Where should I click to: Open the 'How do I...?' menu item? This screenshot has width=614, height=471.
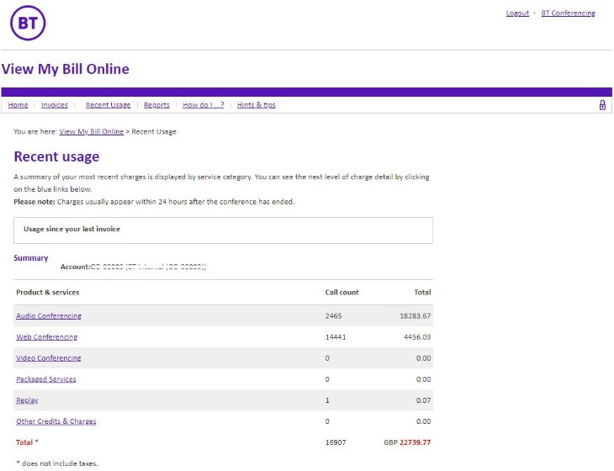(x=204, y=105)
